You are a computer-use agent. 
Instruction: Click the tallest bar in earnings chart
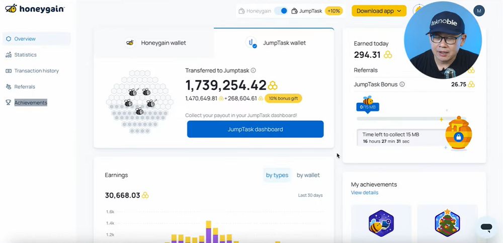pos(209,231)
